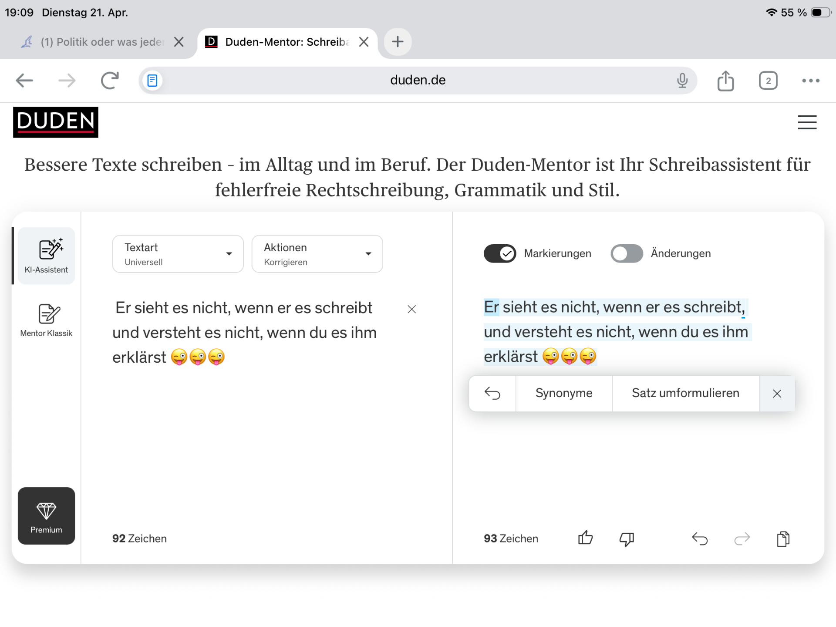Click Satz umformulieren button
Viewport: 836px width, 627px height.
(x=685, y=393)
